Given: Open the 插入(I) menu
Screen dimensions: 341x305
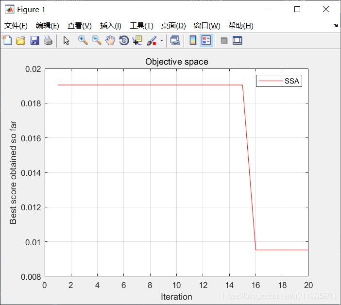Looking at the screenshot, I should coord(110,26).
